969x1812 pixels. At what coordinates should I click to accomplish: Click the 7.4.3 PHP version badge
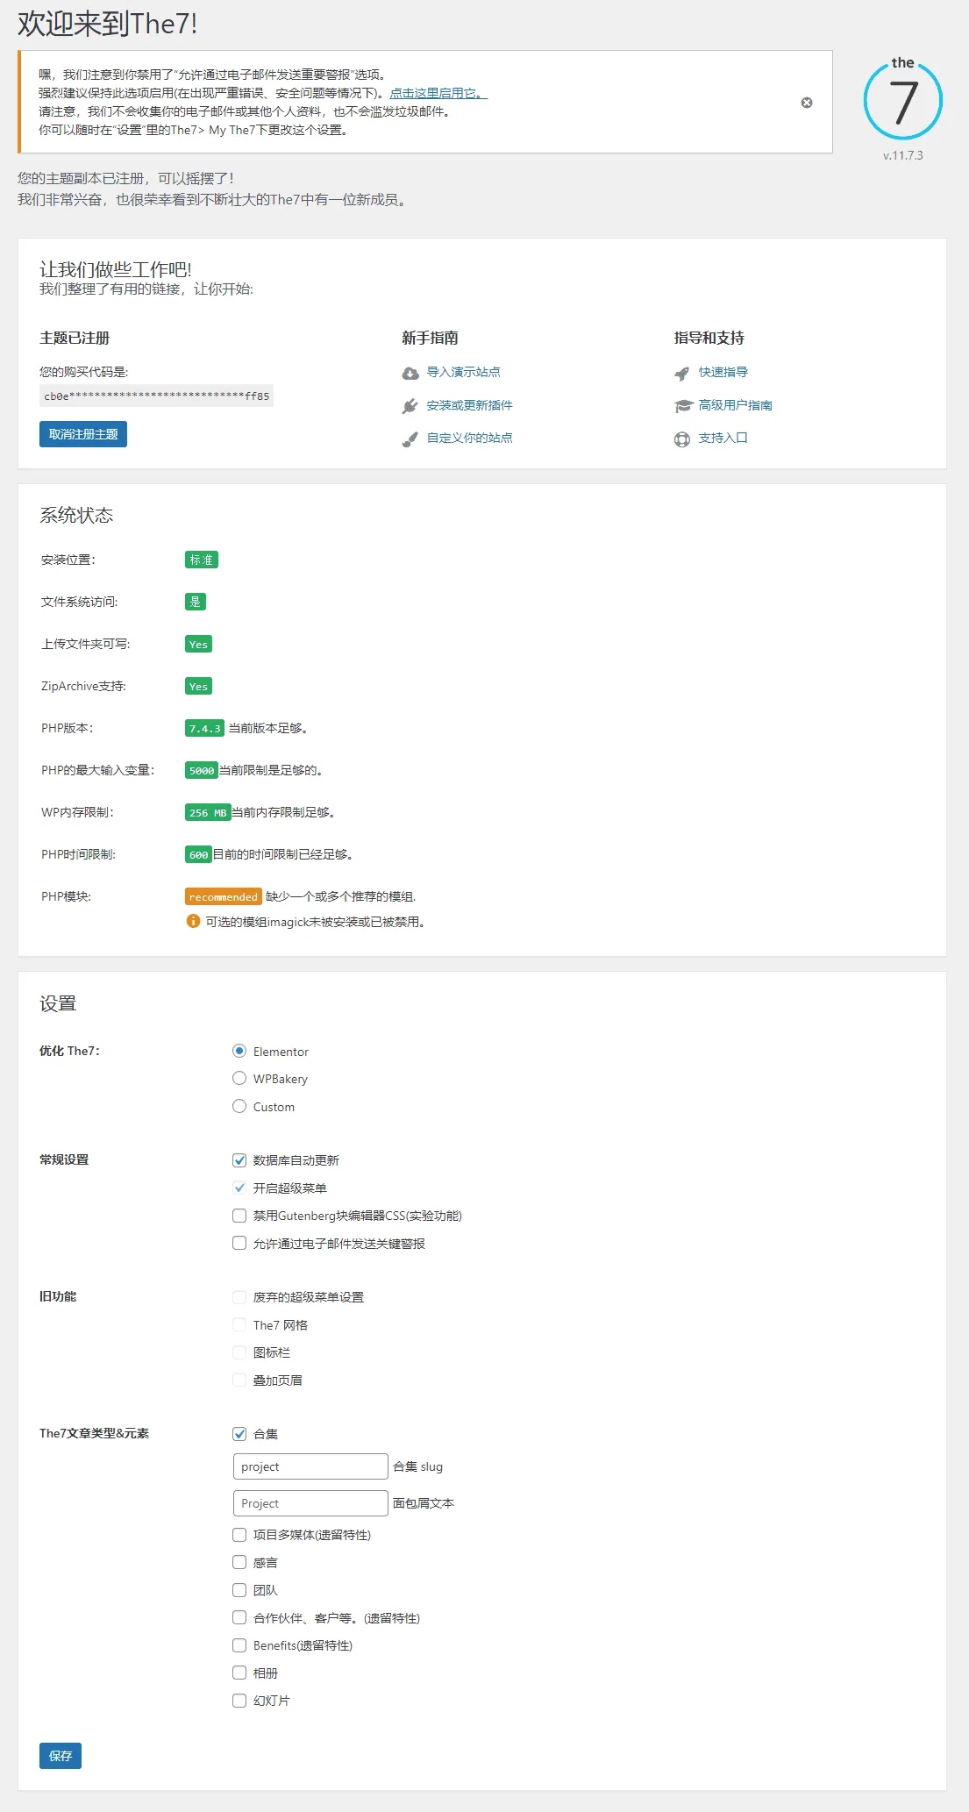coord(204,728)
